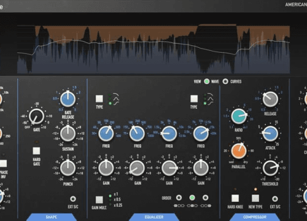Cycle the right EQ Type button
Screen dimensions: 307x221
tap(194, 99)
